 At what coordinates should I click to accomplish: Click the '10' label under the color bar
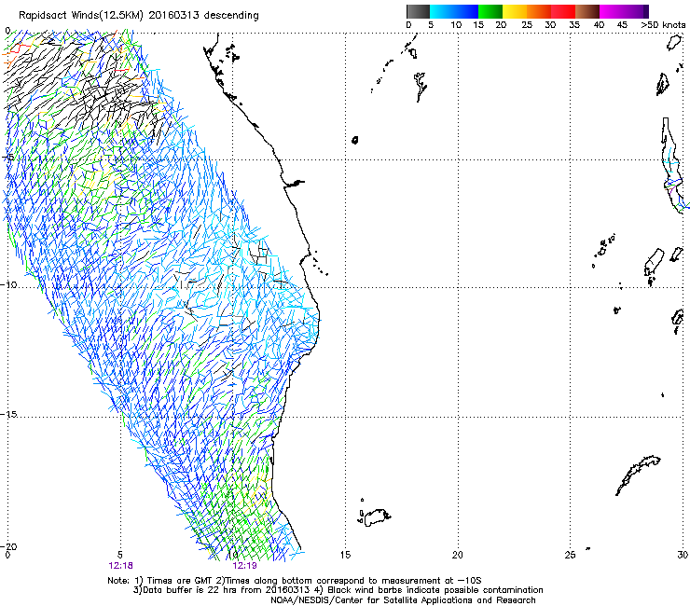456,25
